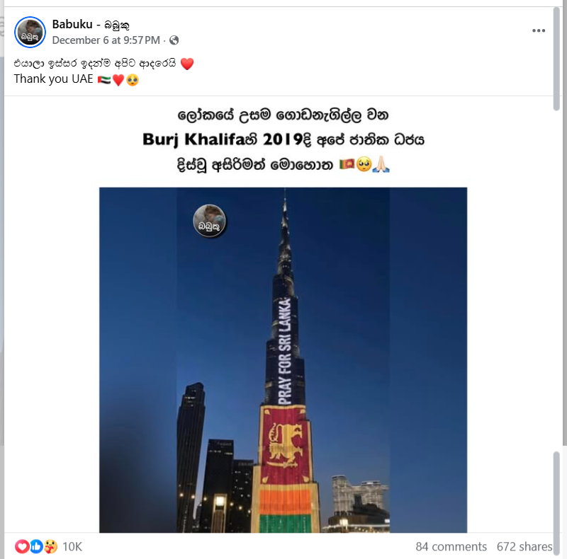This screenshot has width=567, height=559.
Task: Open the three-dot post options menu
Action: pos(539,30)
